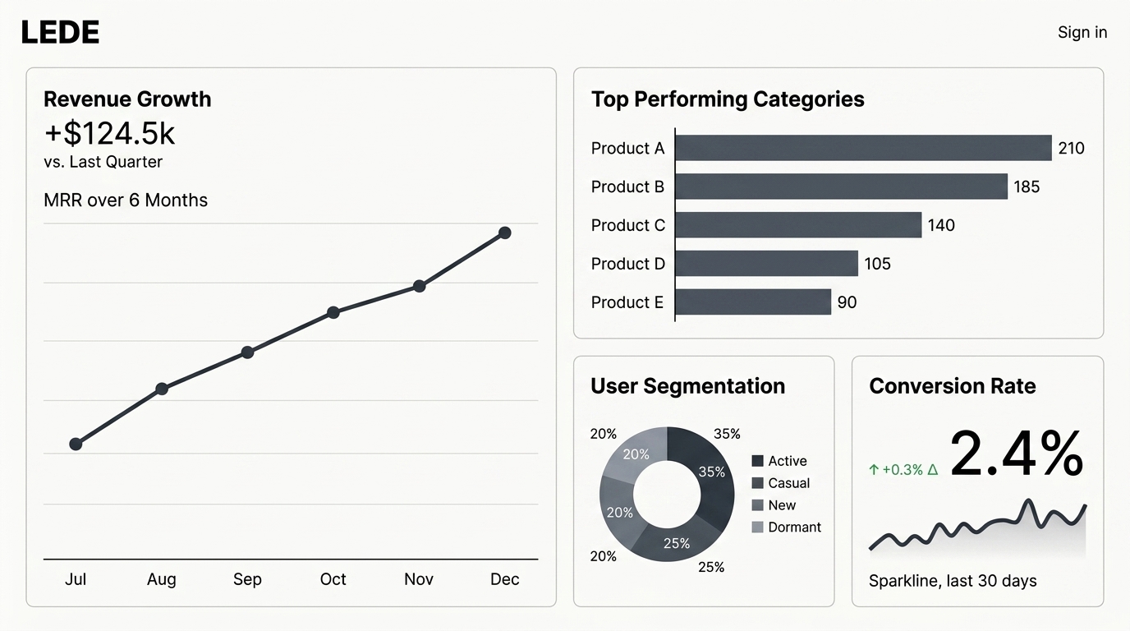The width and height of the screenshot is (1130, 631).
Task: Select the Active legend color swatch
Action: [757, 461]
